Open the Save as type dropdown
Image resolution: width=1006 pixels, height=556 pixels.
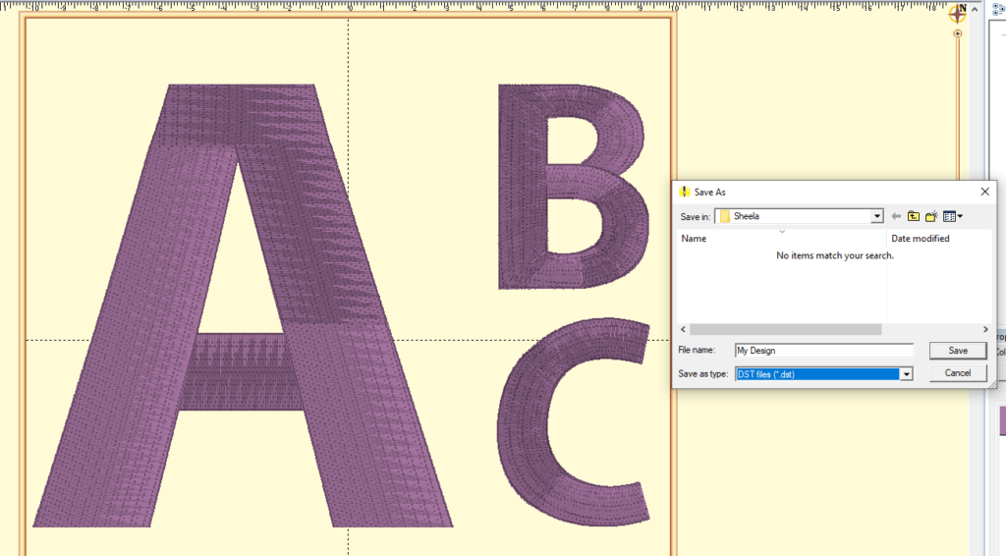click(907, 374)
